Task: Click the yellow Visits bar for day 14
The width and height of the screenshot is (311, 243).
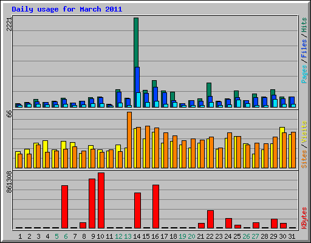Action: pos(135,148)
